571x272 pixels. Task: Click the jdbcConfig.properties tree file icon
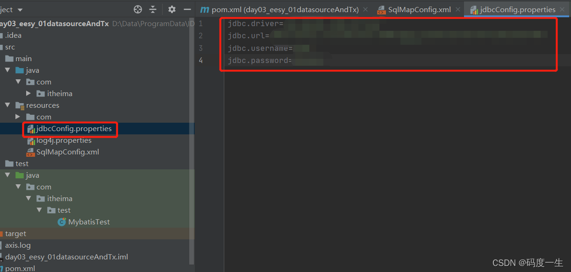coord(31,128)
